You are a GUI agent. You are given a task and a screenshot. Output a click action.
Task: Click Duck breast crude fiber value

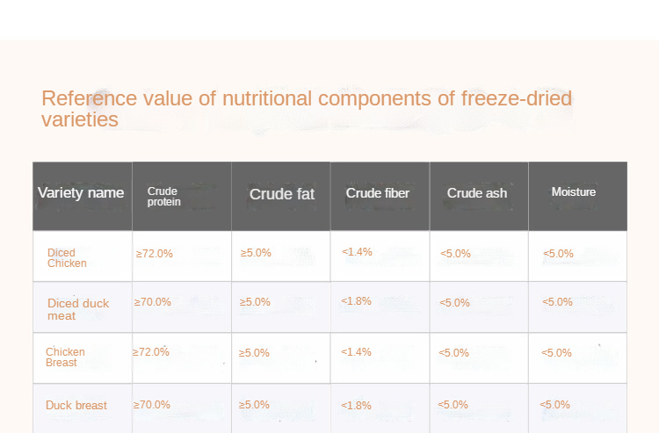[357, 406]
